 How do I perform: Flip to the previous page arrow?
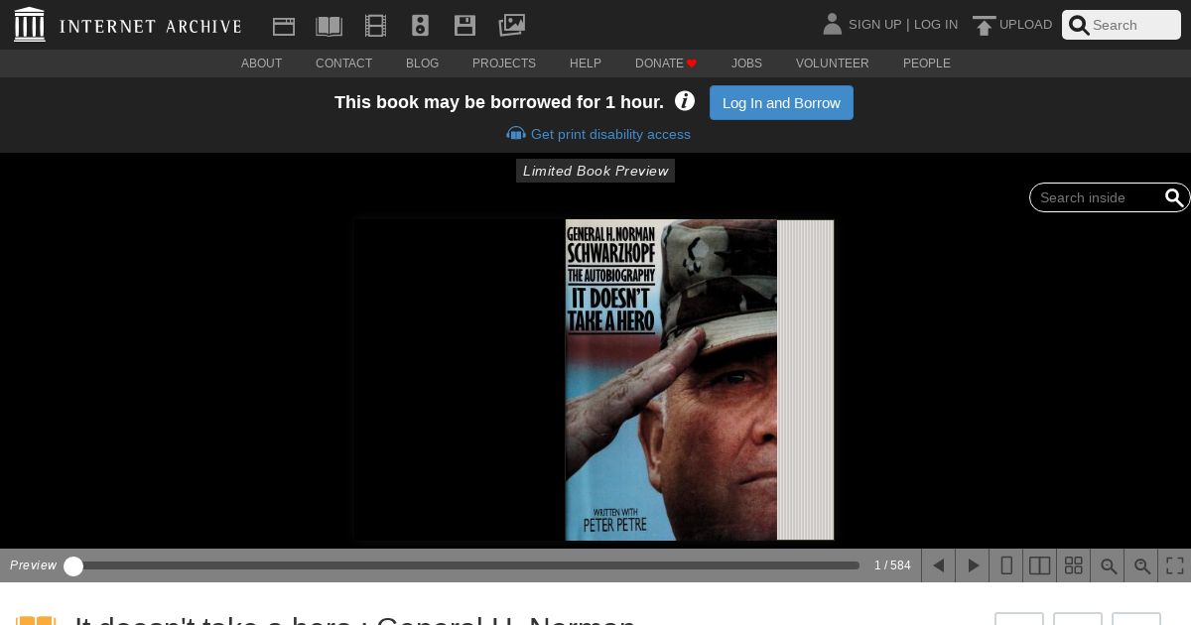[938, 565]
